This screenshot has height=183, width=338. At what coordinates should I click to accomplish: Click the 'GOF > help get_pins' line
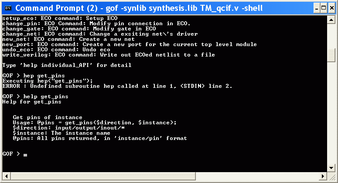pyautogui.click(x=35, y=96)
